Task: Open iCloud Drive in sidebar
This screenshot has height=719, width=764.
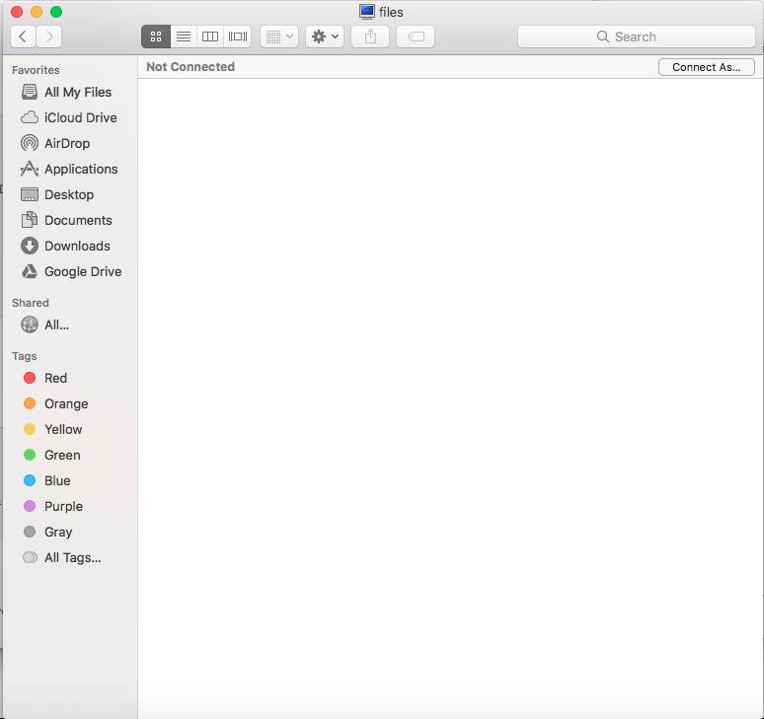Action: coord(69,117)
